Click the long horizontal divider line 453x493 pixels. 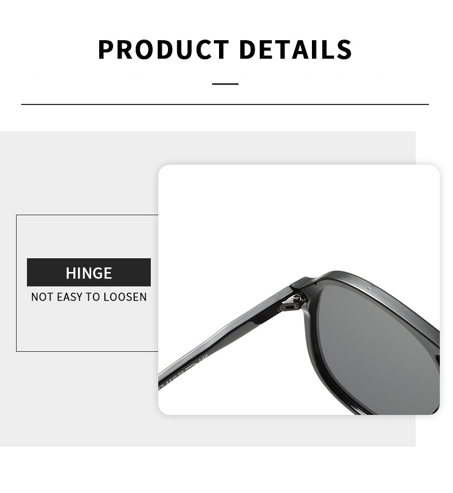coord(225,104)
